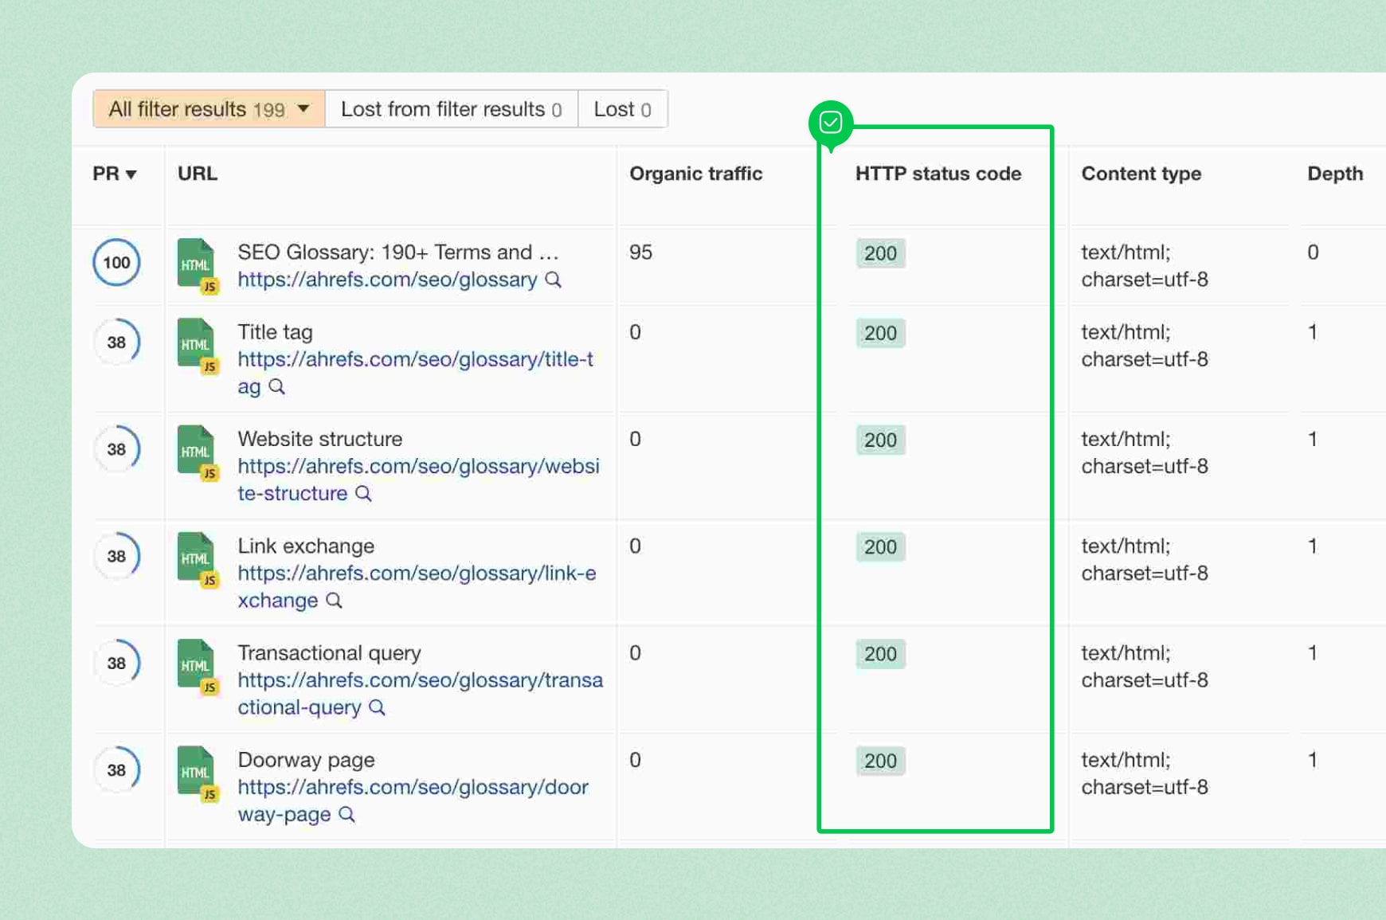Click magnifier icon beside doorway-page URL
This screenshot has height=920, width=1386.
pos(346,814)
